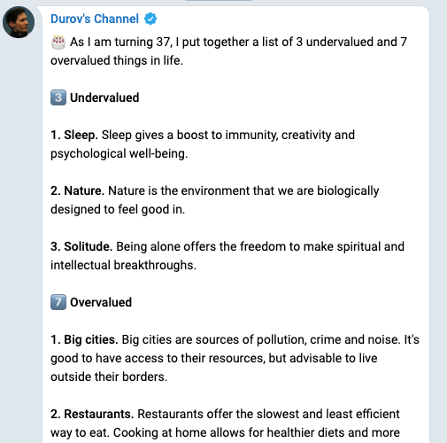447x443 pixels.
Task: Click the text 'overvalued things in life'
Action: (117, 60)
